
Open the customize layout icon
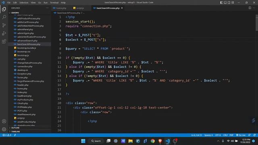click(x=233, y=2)
